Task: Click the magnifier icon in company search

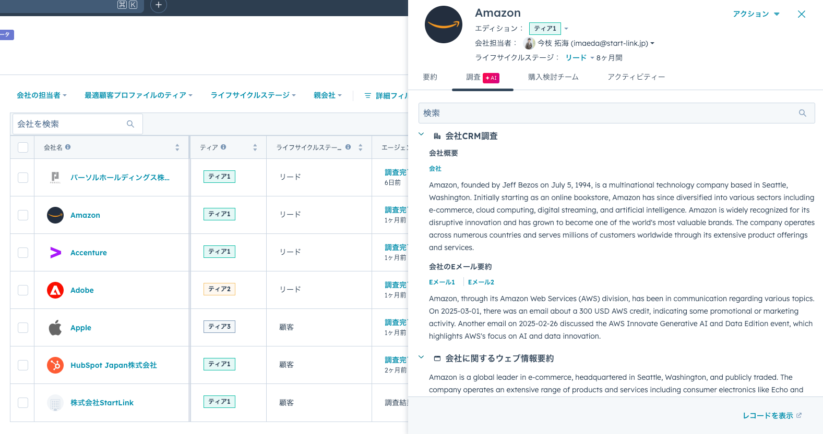Action: coord(130,124)
